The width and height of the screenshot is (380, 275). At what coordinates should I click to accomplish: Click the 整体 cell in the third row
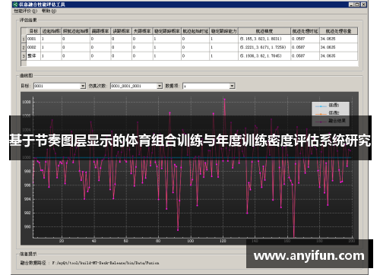coord(33,56)
